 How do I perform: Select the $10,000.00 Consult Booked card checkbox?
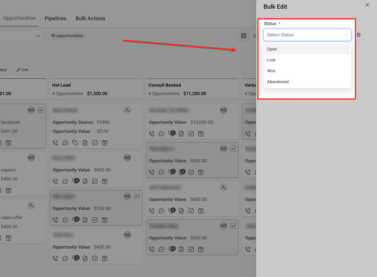point(233,110)
